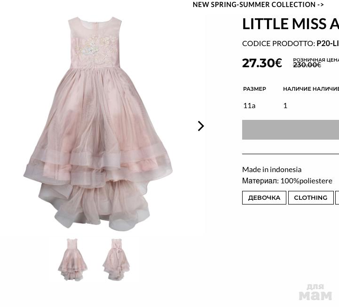Click the Материал 100% poliestere line

point(287,181)
